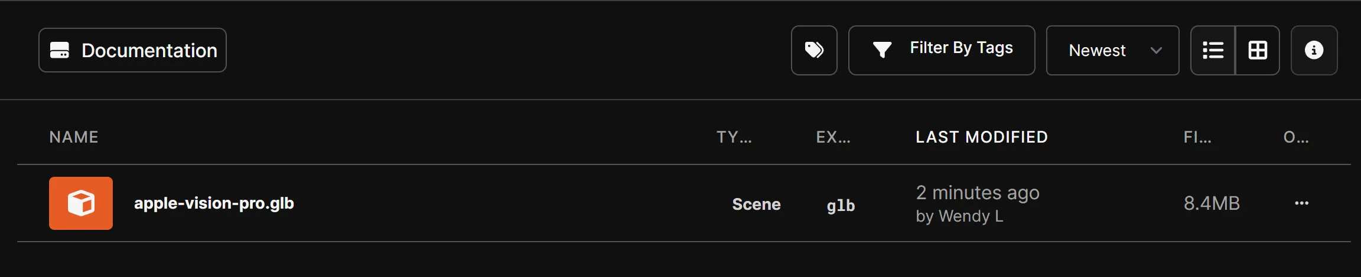Expand the sort order chevron

(x=1156, y=51)
